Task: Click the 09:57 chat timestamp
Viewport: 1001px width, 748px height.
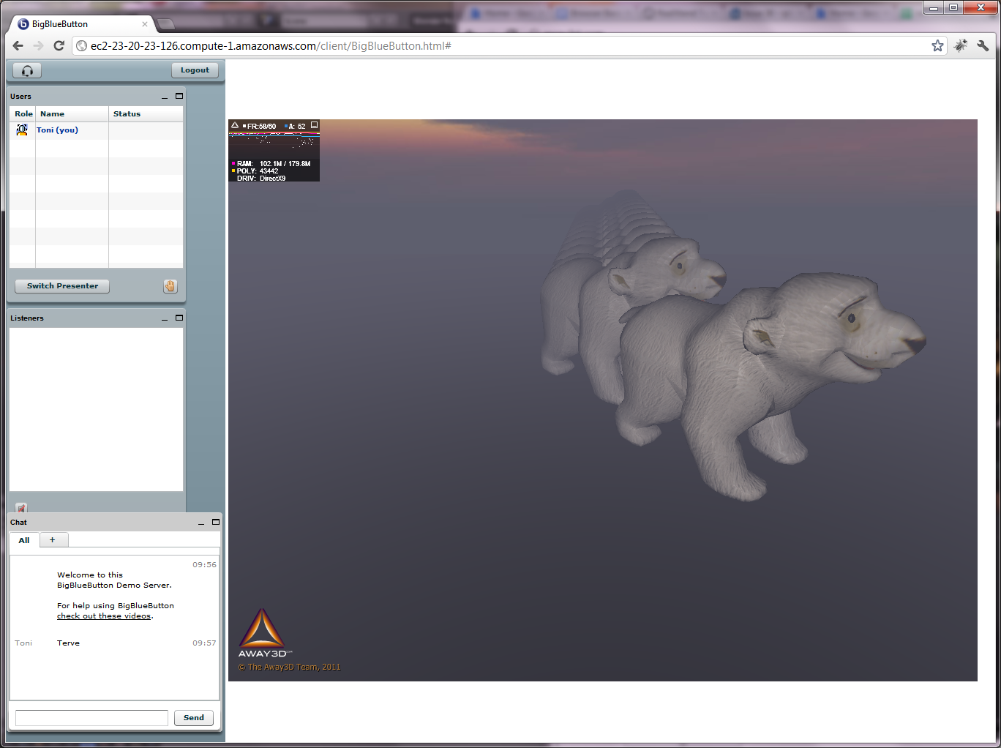Action: point(204,643)
